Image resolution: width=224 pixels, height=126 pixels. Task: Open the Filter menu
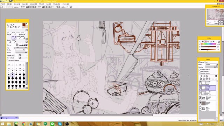tap(41, 4)
